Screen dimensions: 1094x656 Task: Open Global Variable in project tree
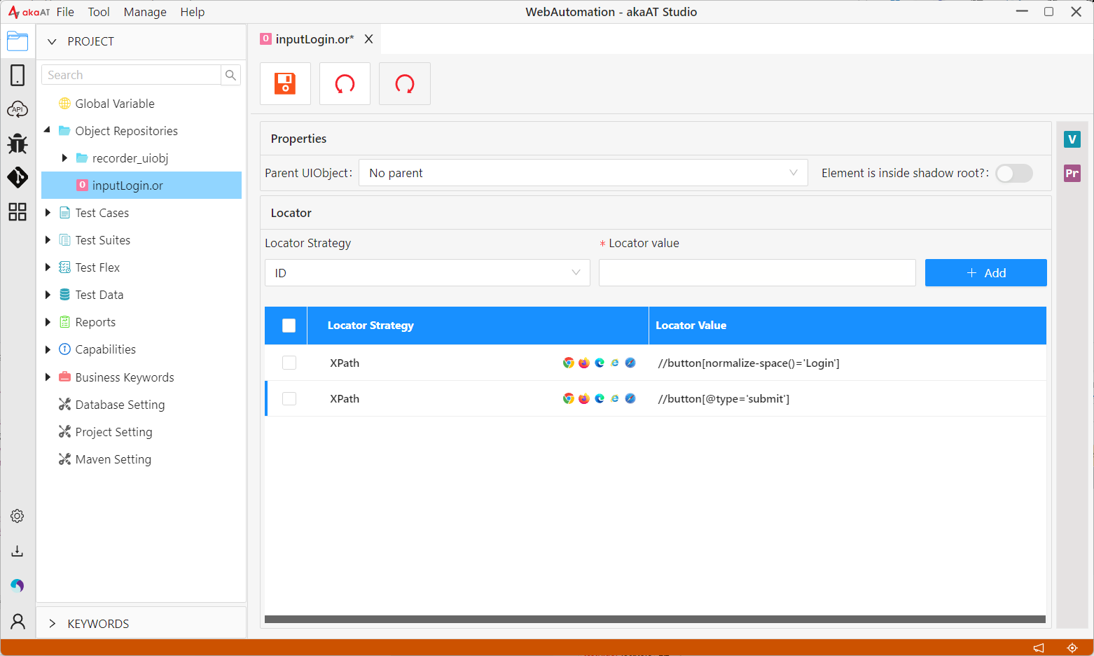pos(115,104)
